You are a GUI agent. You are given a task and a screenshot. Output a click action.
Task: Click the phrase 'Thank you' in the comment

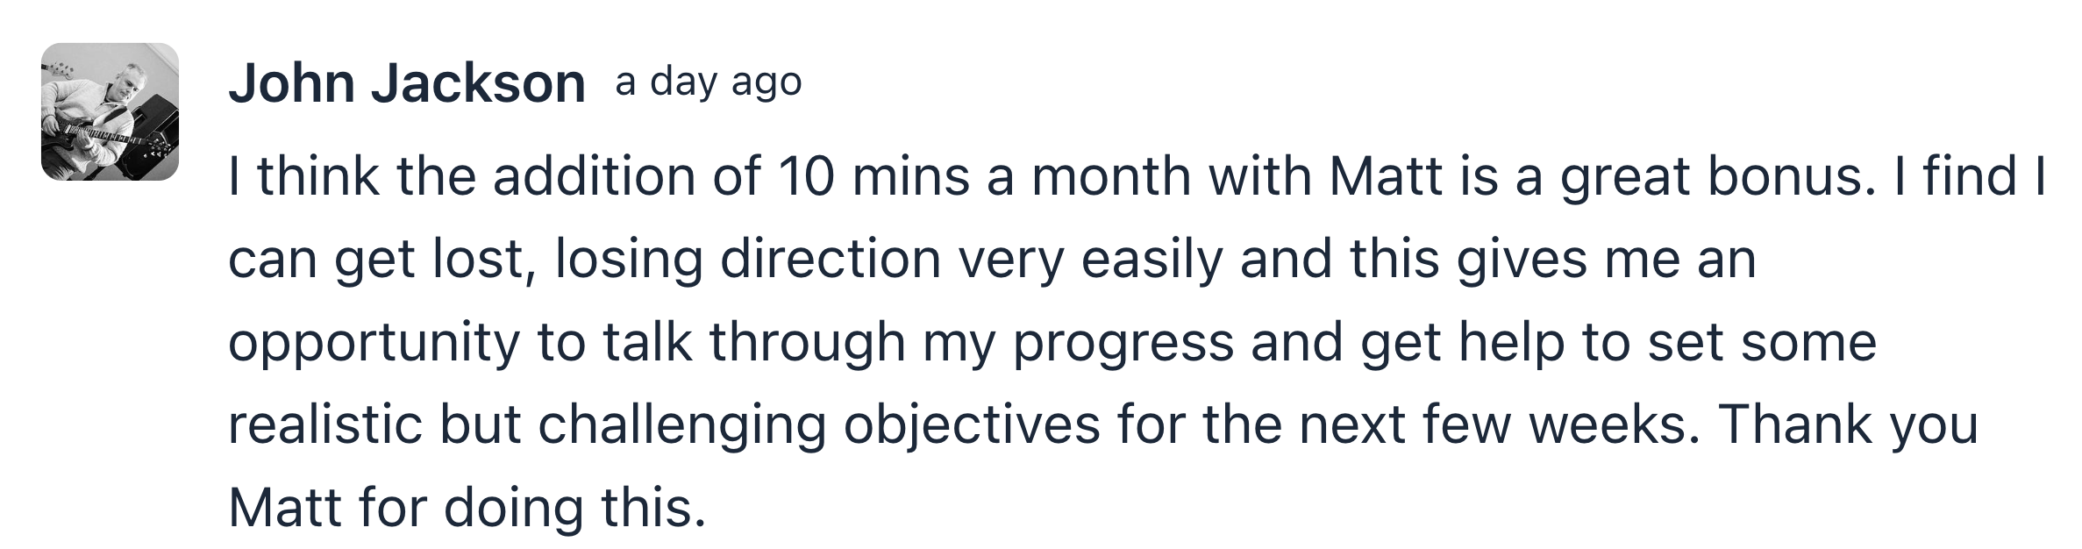coord(1848,425)
